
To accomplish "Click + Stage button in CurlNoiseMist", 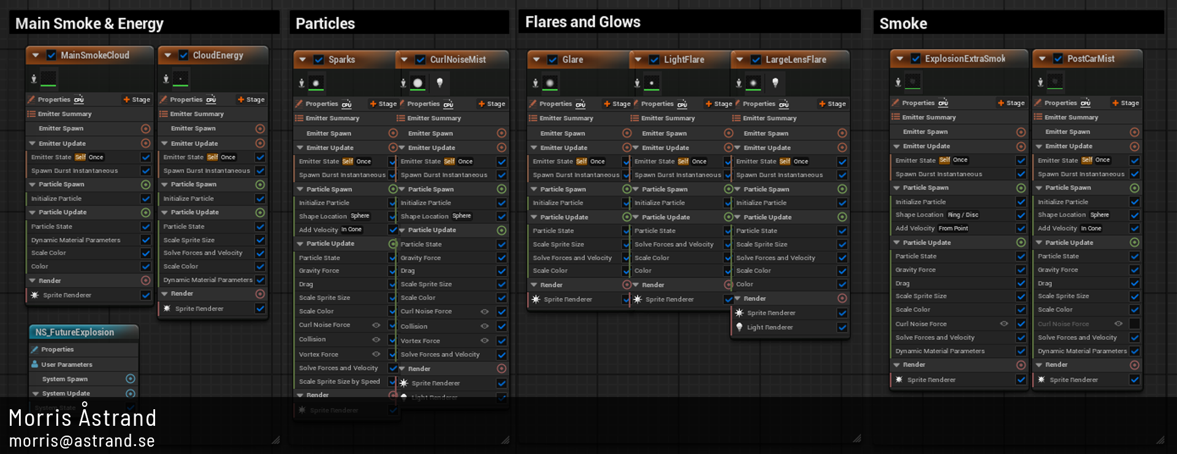I will point(492,104).
